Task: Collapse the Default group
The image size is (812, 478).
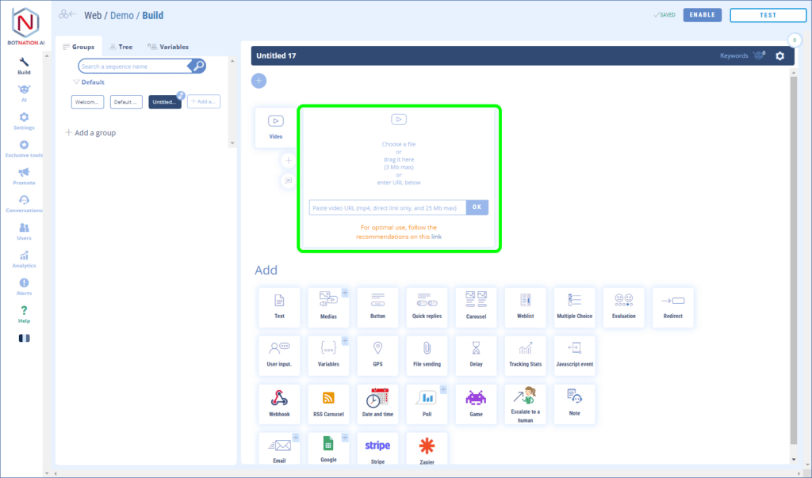Action: tap(76, 82)
